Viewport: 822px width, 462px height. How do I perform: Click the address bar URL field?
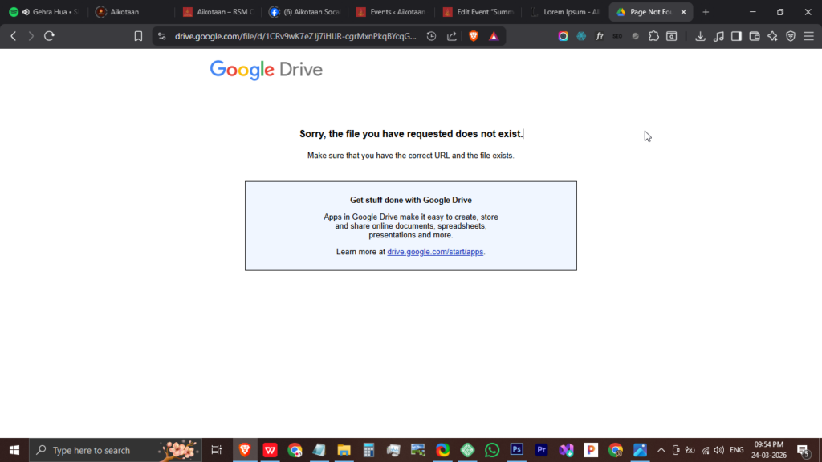pos(295,36)
